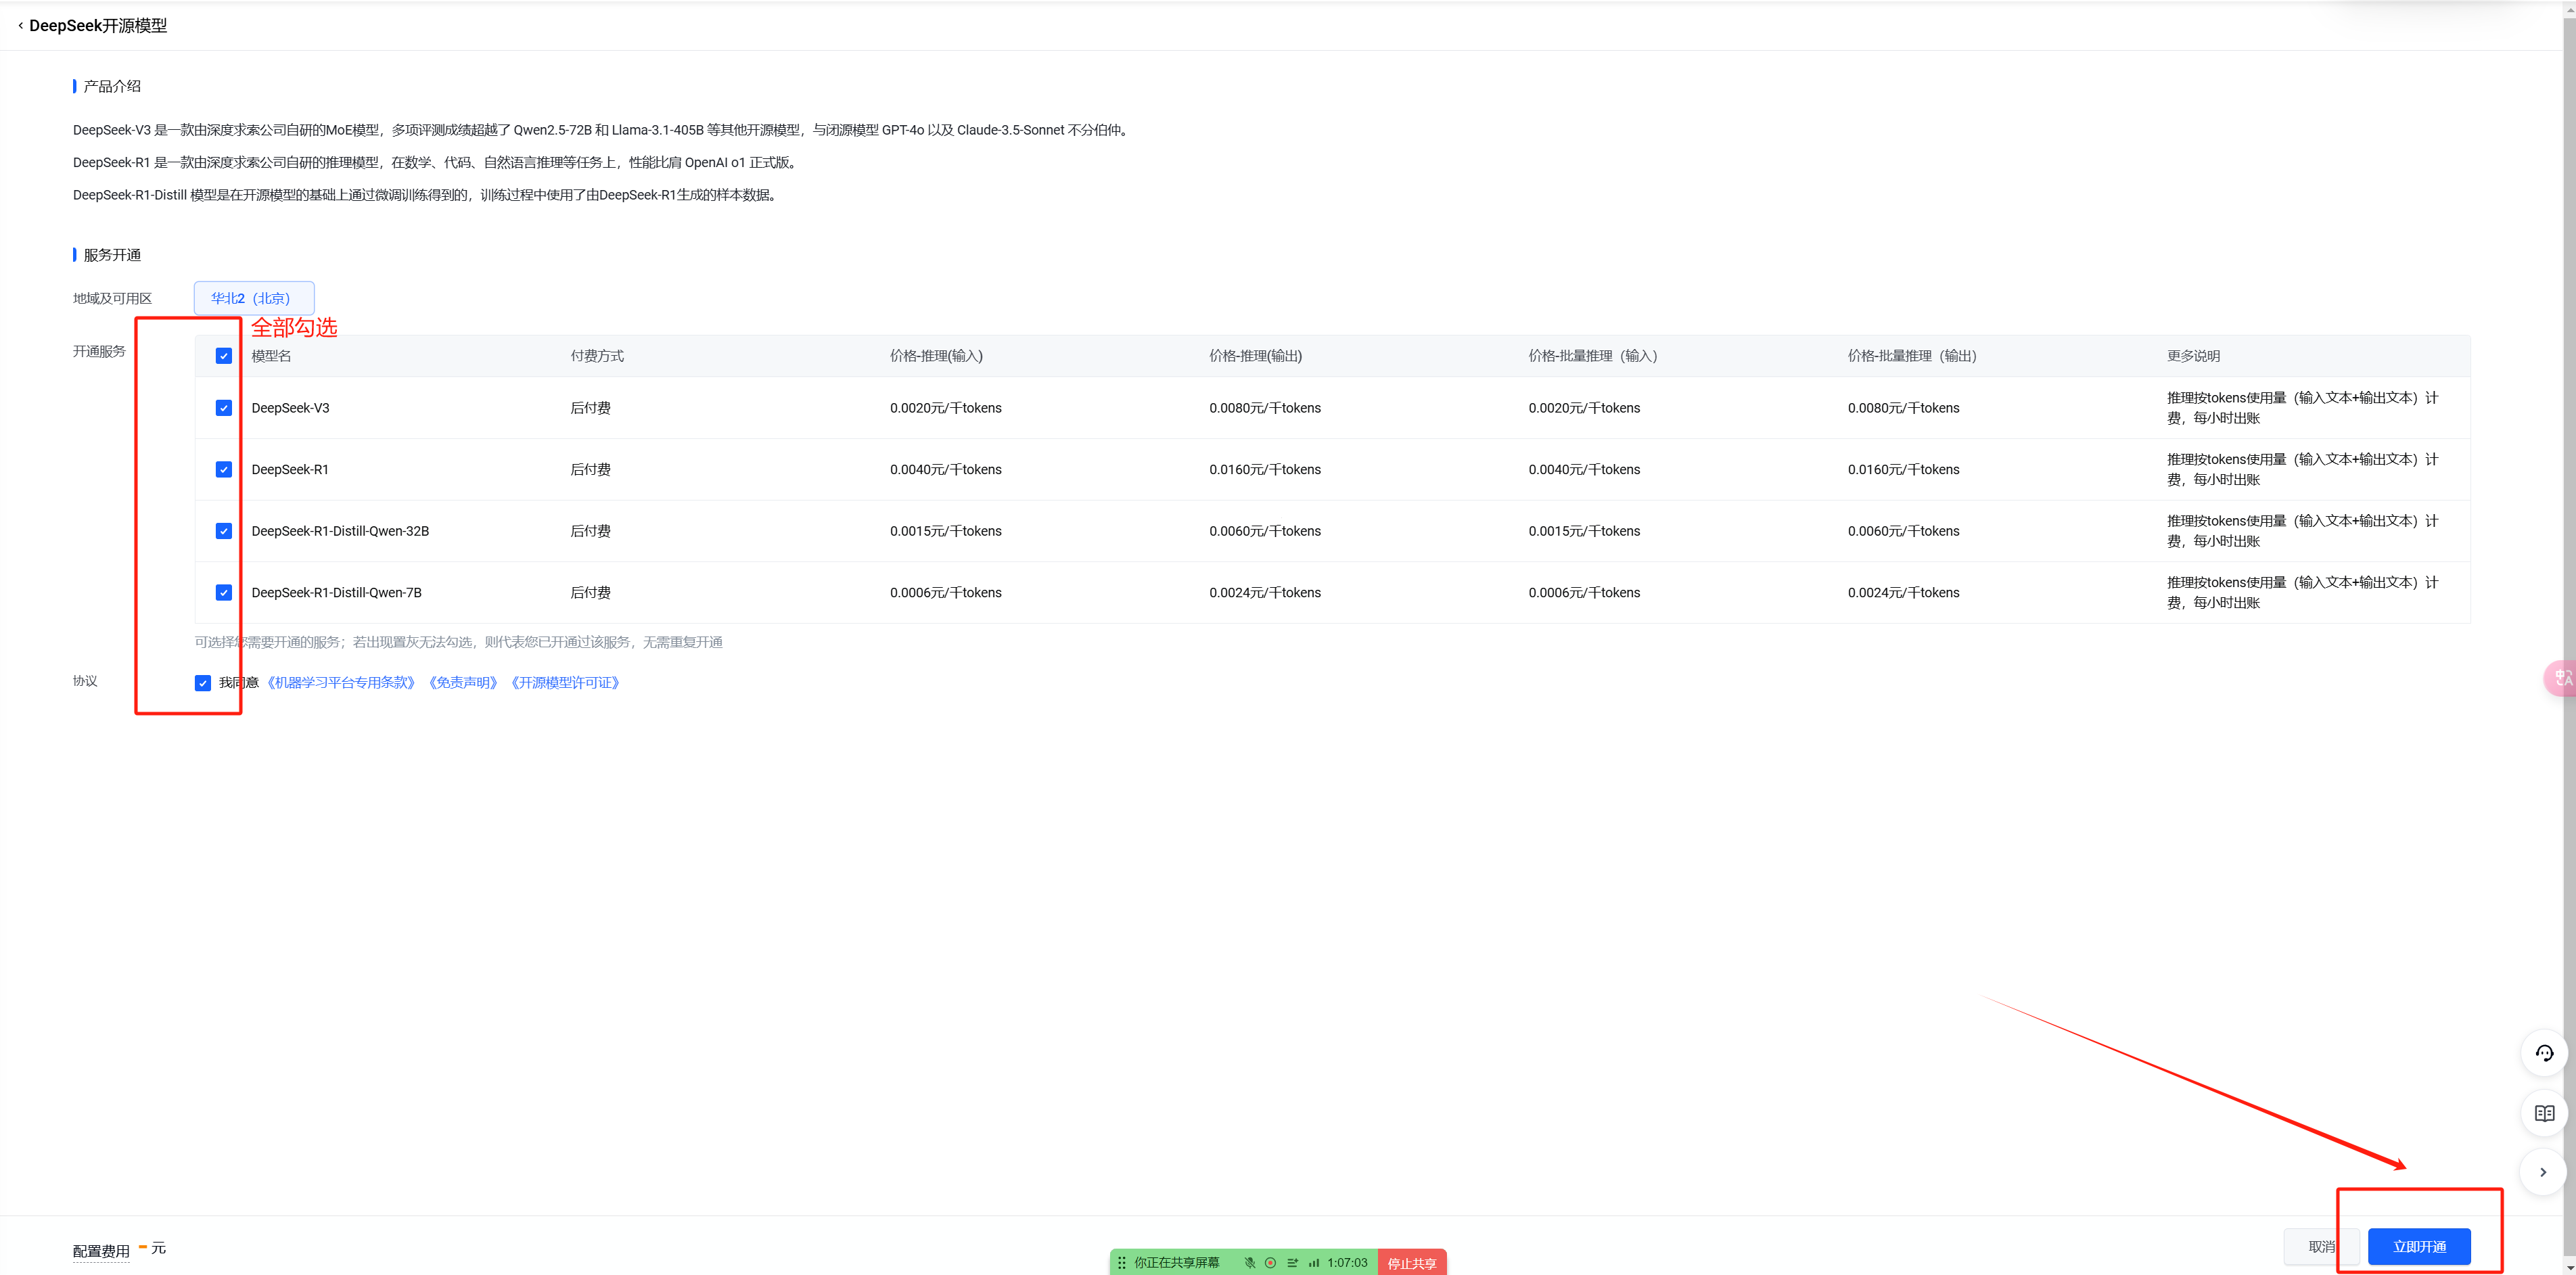This screenshot has width=2576, height=1275.
Task: Toggle the DeepSeek-R1-Distill-Qwen-7B checkbox
Action: [223, 593]
